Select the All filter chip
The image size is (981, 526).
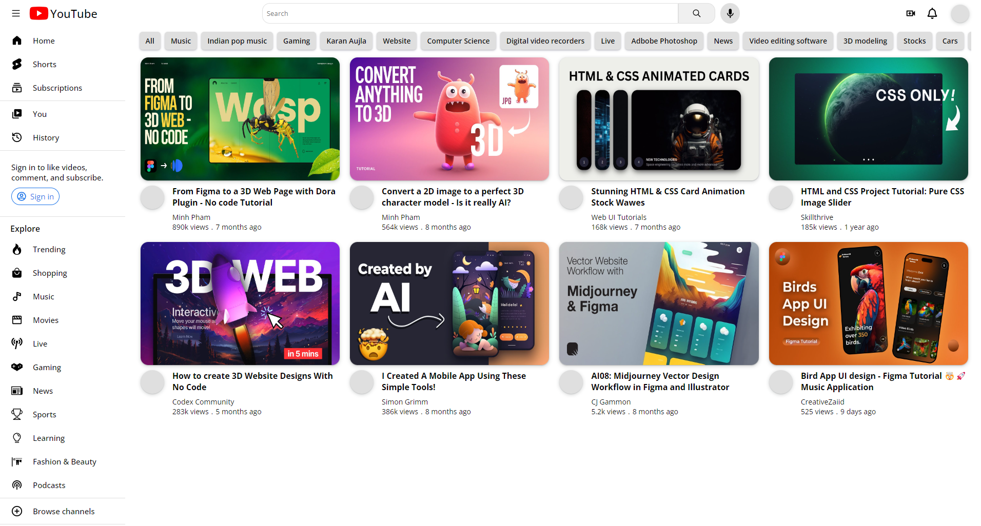(x=150, y=41)
